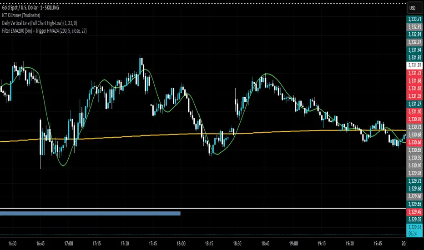424x250 pixels.
Task: Click the current price 3,329.14 countdown label
Action: [x=414, y=230]
